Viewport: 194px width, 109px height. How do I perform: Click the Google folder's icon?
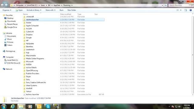[x=24, y=38]
